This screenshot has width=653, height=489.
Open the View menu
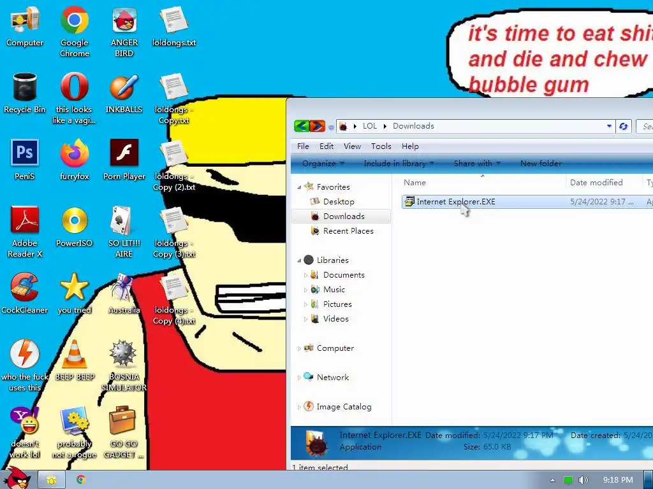point(352,146)
